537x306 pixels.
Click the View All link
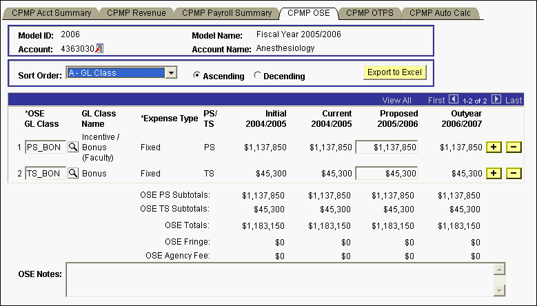(396, 100)
